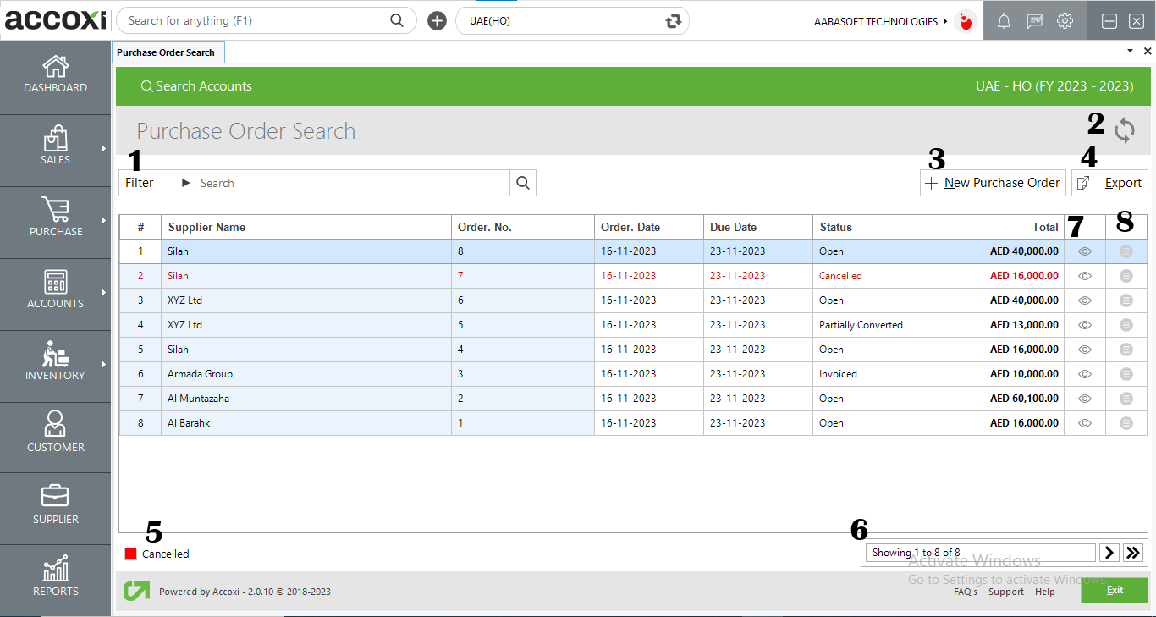Open the Dashboard from the sidebar
The width and height of the screenshot is (1156, 617).
point(55,74)
